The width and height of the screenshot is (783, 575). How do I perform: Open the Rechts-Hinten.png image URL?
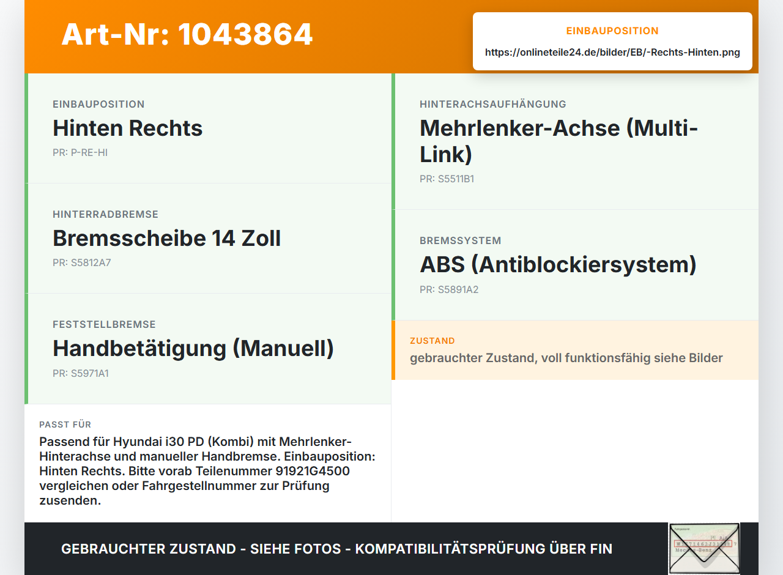tap(612, 52)
